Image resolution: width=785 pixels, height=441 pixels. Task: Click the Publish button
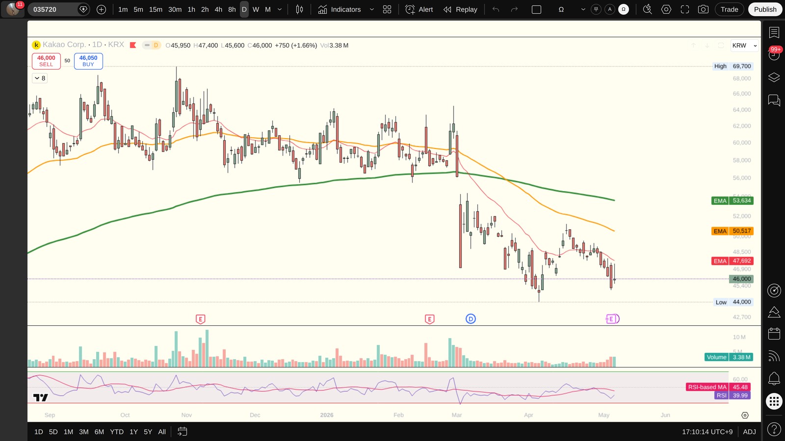765,9
